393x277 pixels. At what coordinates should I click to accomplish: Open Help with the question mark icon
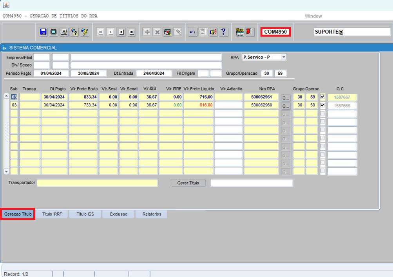pyautogui.click(x=223, y=32)
